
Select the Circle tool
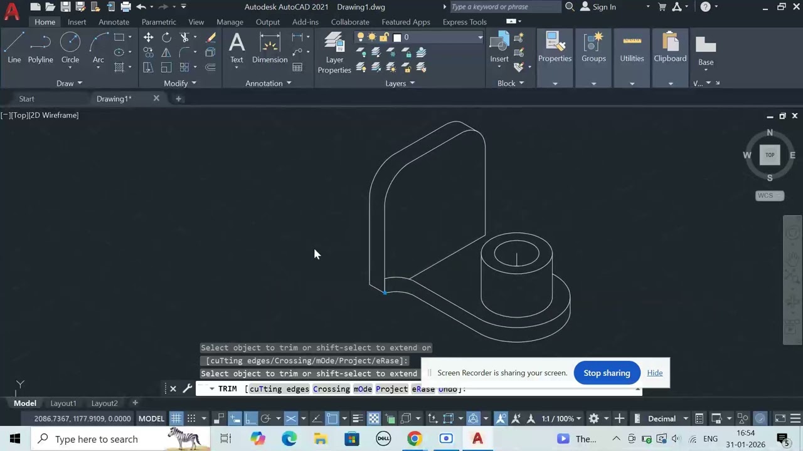click(x=70, y=48)
